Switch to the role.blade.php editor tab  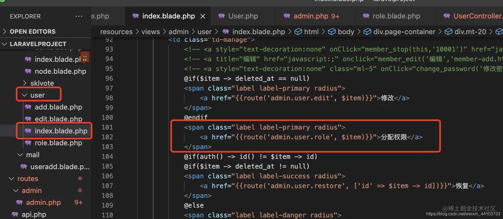click(x=397, y=16)
